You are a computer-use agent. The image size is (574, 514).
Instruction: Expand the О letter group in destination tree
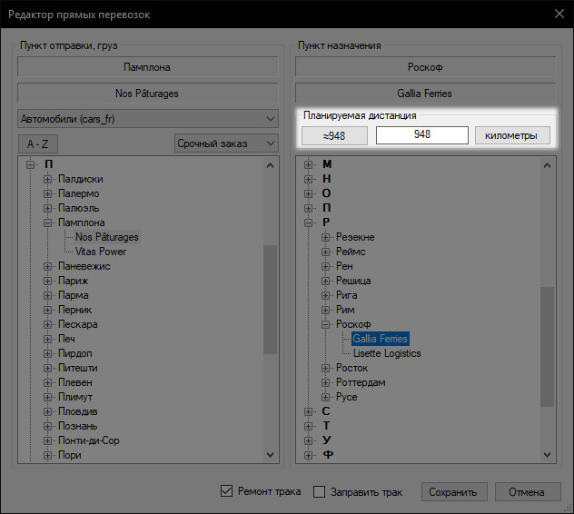tap(308, 193)
